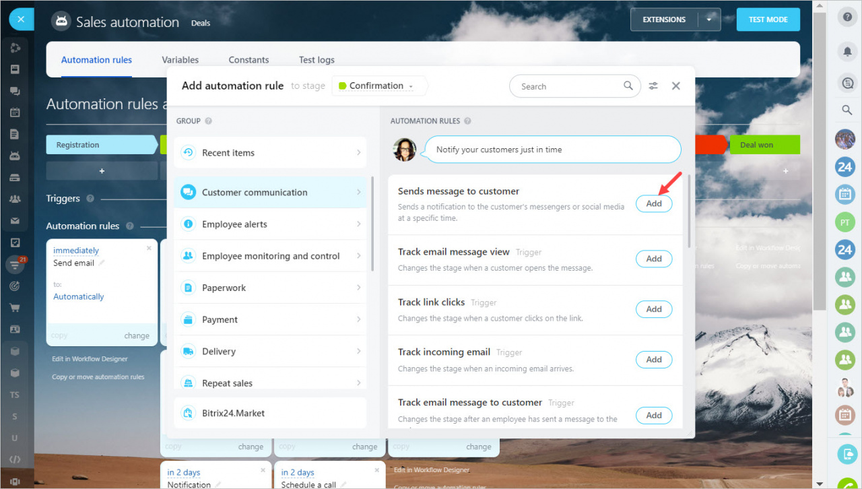Switch to the Automation rules tab
The width and height of the screenshot is (862, 489).
click(x=96, y=60)
